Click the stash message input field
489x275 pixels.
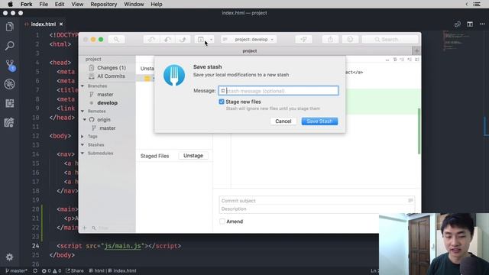(x=278, y=91)
